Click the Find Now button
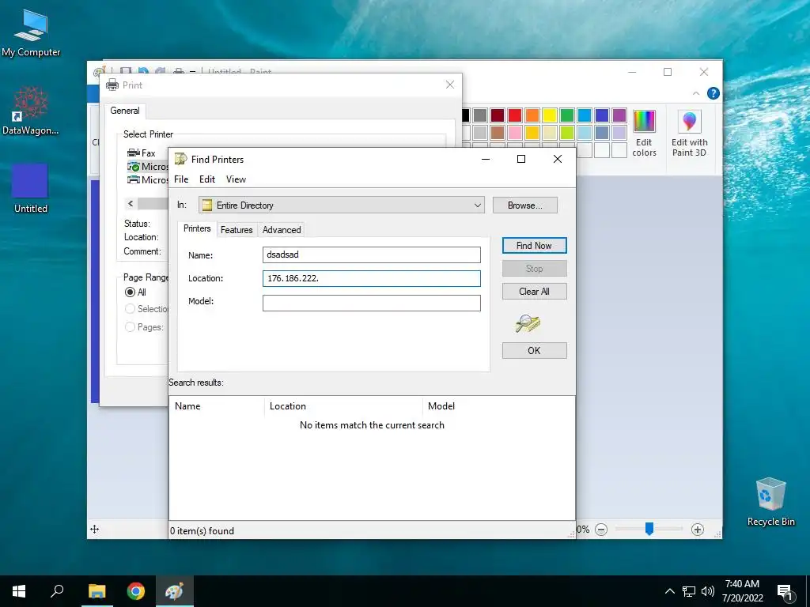The width and height of the screenshot is (810, 607). 534,246
